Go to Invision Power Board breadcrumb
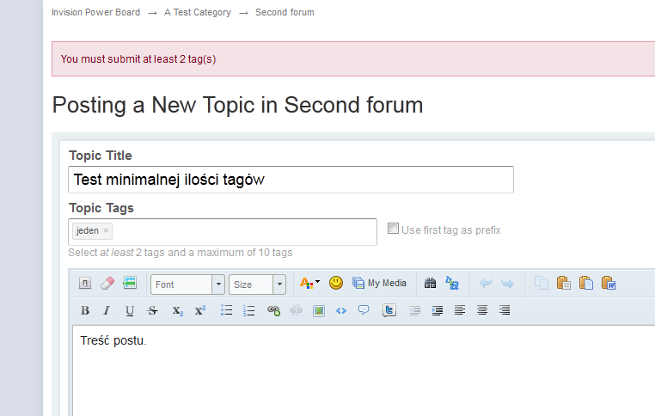 pyautogui.click(x=95, y=13)
